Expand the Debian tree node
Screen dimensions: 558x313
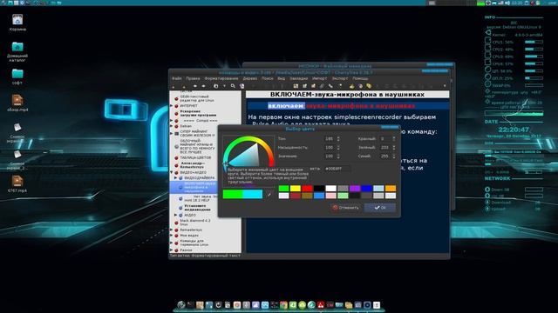(x=172, y=126)
